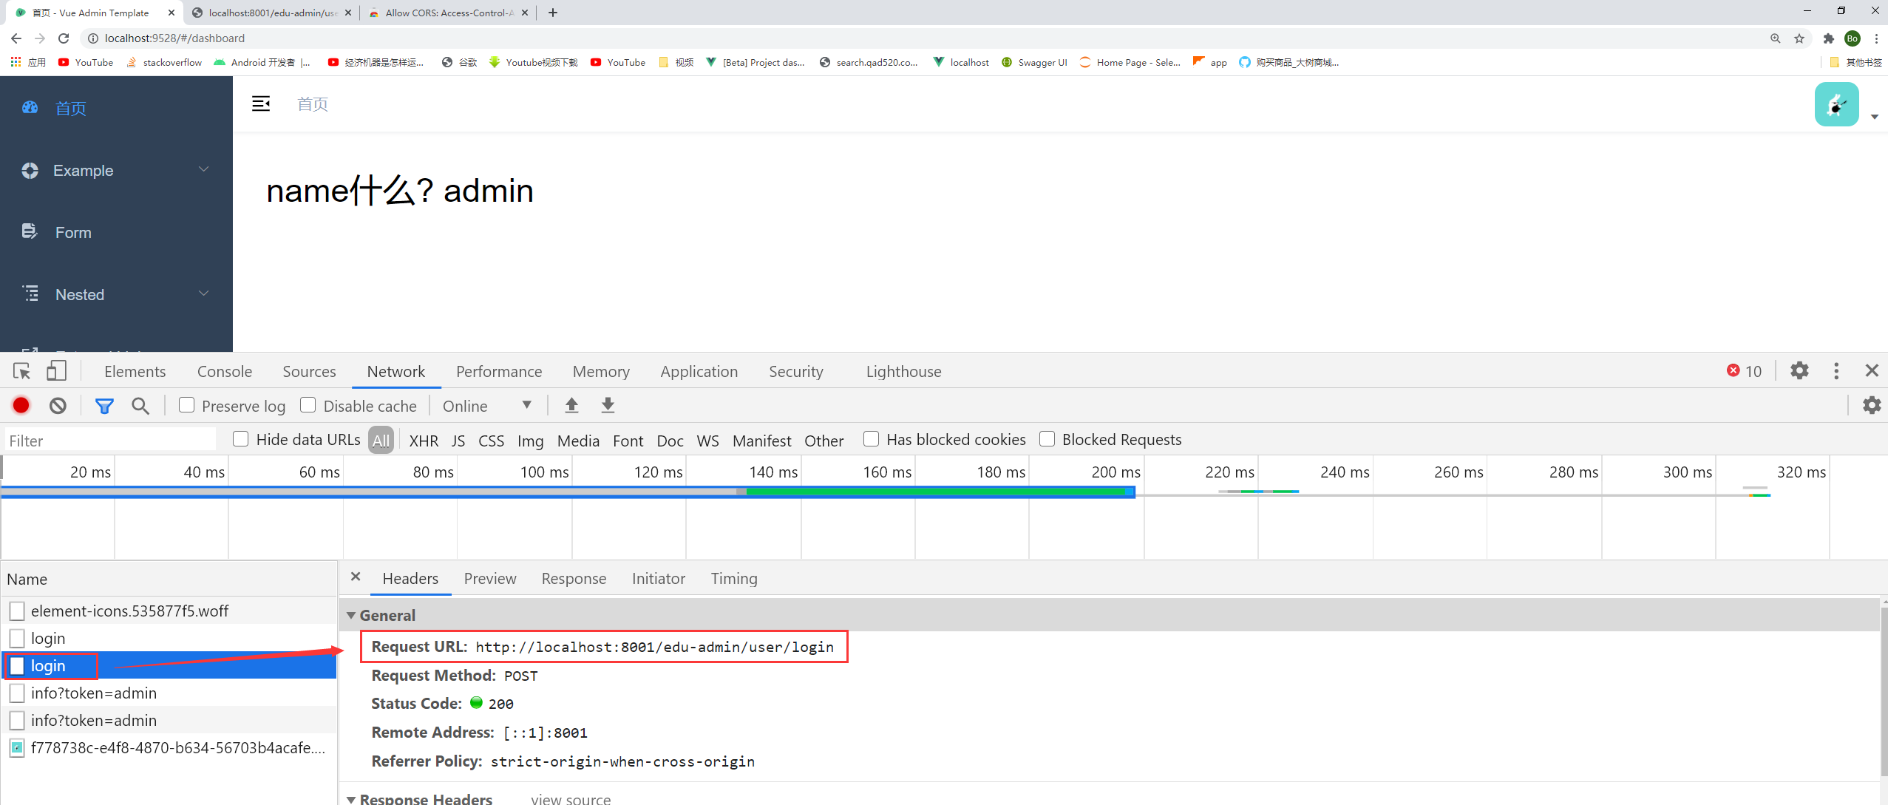Switch to the Elements tab
The height and width of the screenshot is (805, 1888).
[x=135, y=371]
